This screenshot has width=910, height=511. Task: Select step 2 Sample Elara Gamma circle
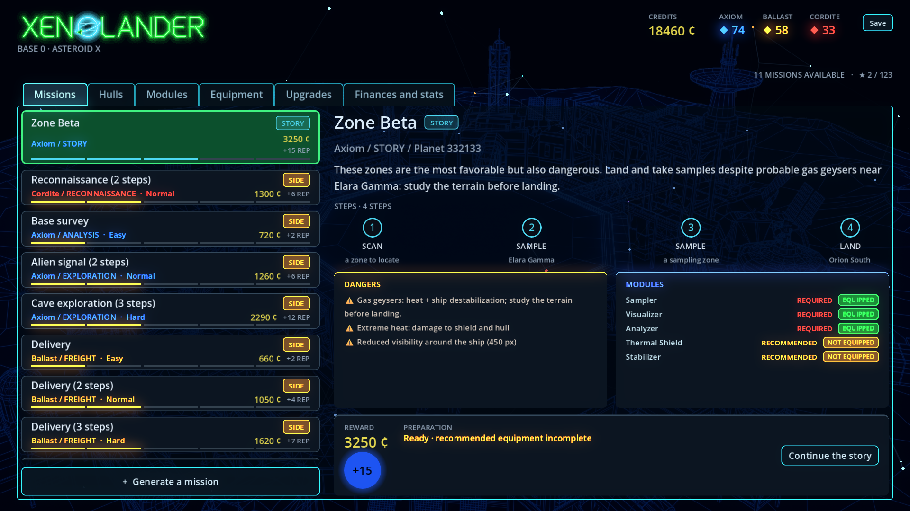(531, 228)
